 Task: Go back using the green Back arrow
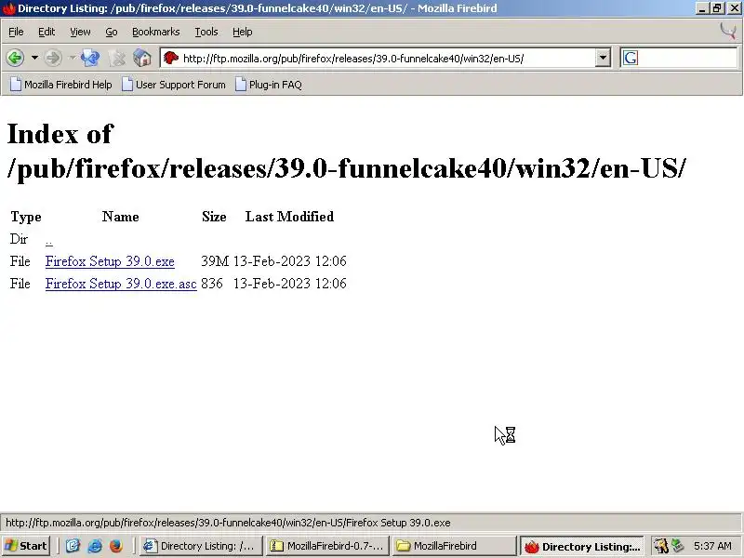[x=15, y=59]
